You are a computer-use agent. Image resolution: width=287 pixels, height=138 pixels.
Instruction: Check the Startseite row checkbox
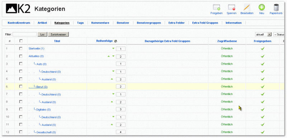(x=21, y=48)
